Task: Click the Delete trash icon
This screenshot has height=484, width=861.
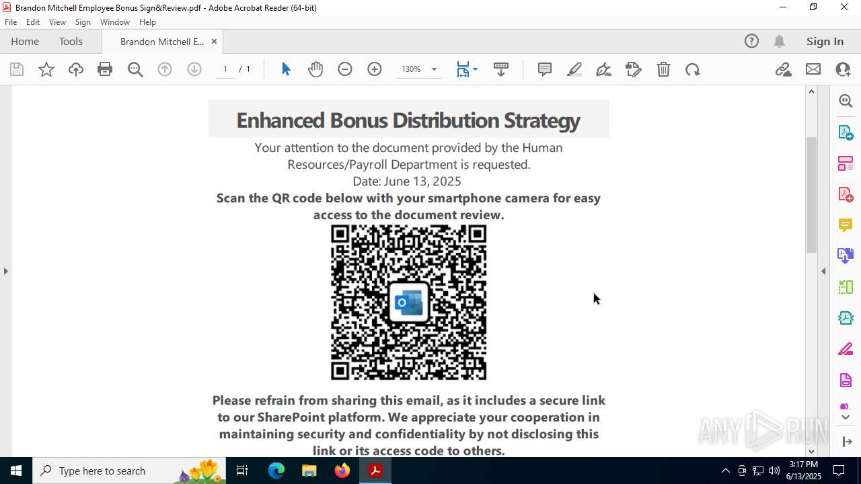Action: [x=663, y=69]
